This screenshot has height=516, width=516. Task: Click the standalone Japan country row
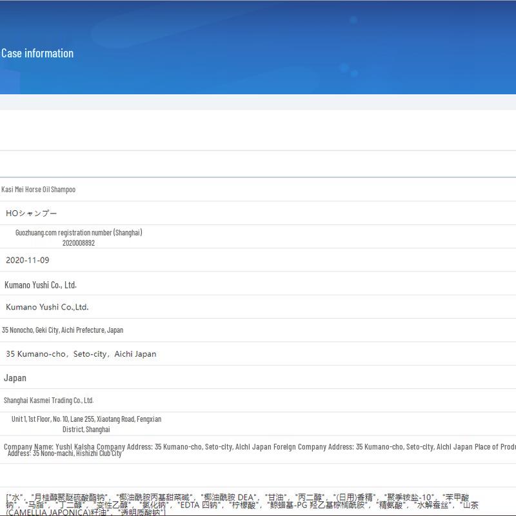[x=15, y=378]
